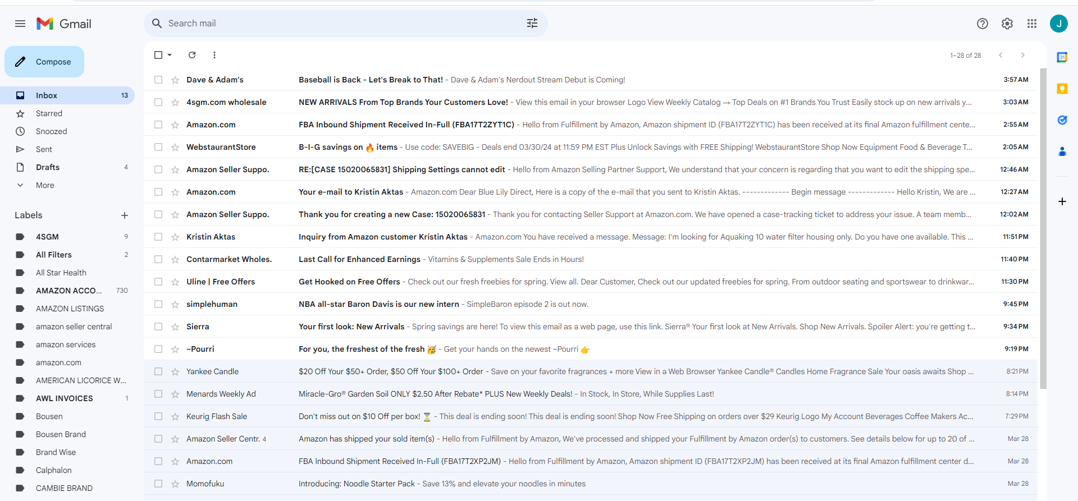The width and height of the screenshot is (1078, 501).
Task: Star the Yankee Candle email
Action: (175, 372)
